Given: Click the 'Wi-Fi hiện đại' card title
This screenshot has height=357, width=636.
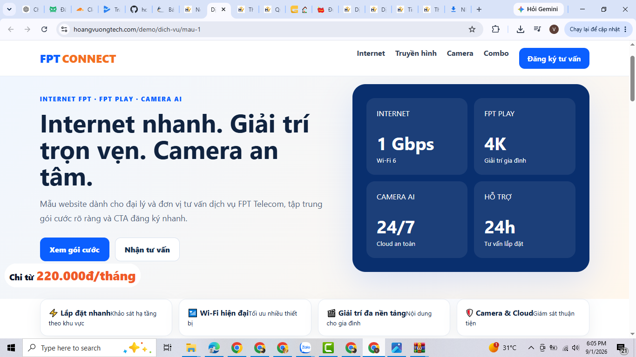Looking at the screenshot, I should [x=224, y=313].
